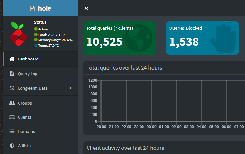Open the Total queries green box

pyautogui.click(x=119, y=38)
